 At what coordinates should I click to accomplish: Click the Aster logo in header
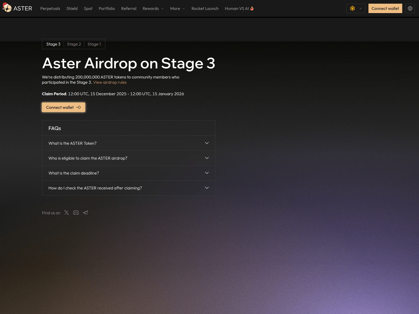[x=17, y=8]
